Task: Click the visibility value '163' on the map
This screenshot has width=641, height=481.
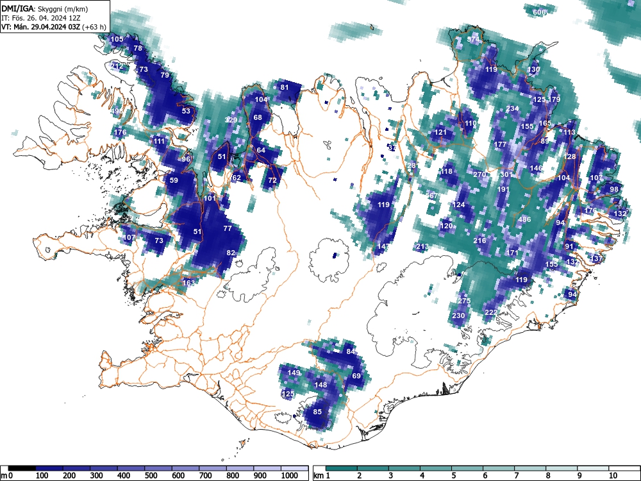Action: [188, 283]
